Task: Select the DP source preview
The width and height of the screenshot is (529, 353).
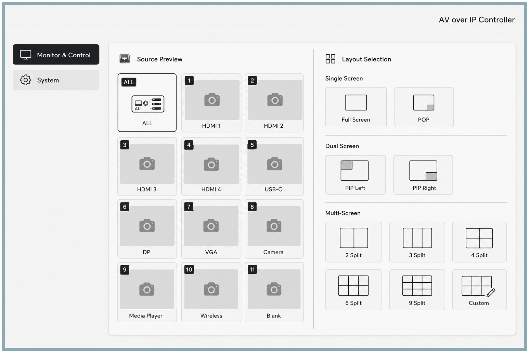Action: coord(147,229)
